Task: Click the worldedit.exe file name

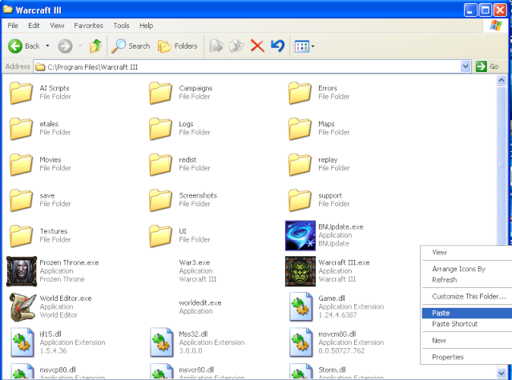Action: [x=200, y=302]
